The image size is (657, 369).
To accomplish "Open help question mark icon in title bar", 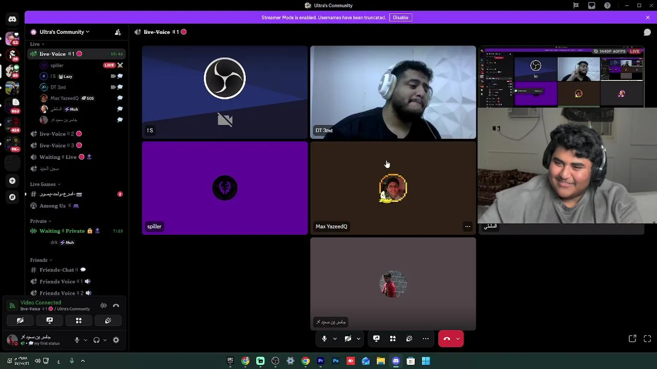I will tap(608, 5).
